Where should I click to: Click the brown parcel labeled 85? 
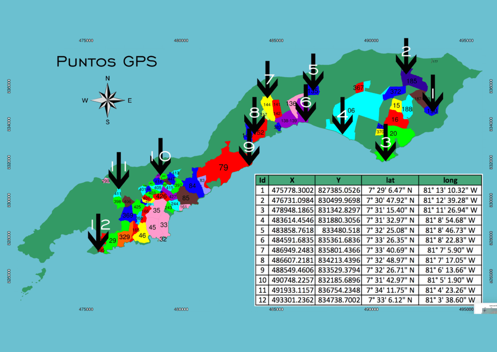[186, 198]
